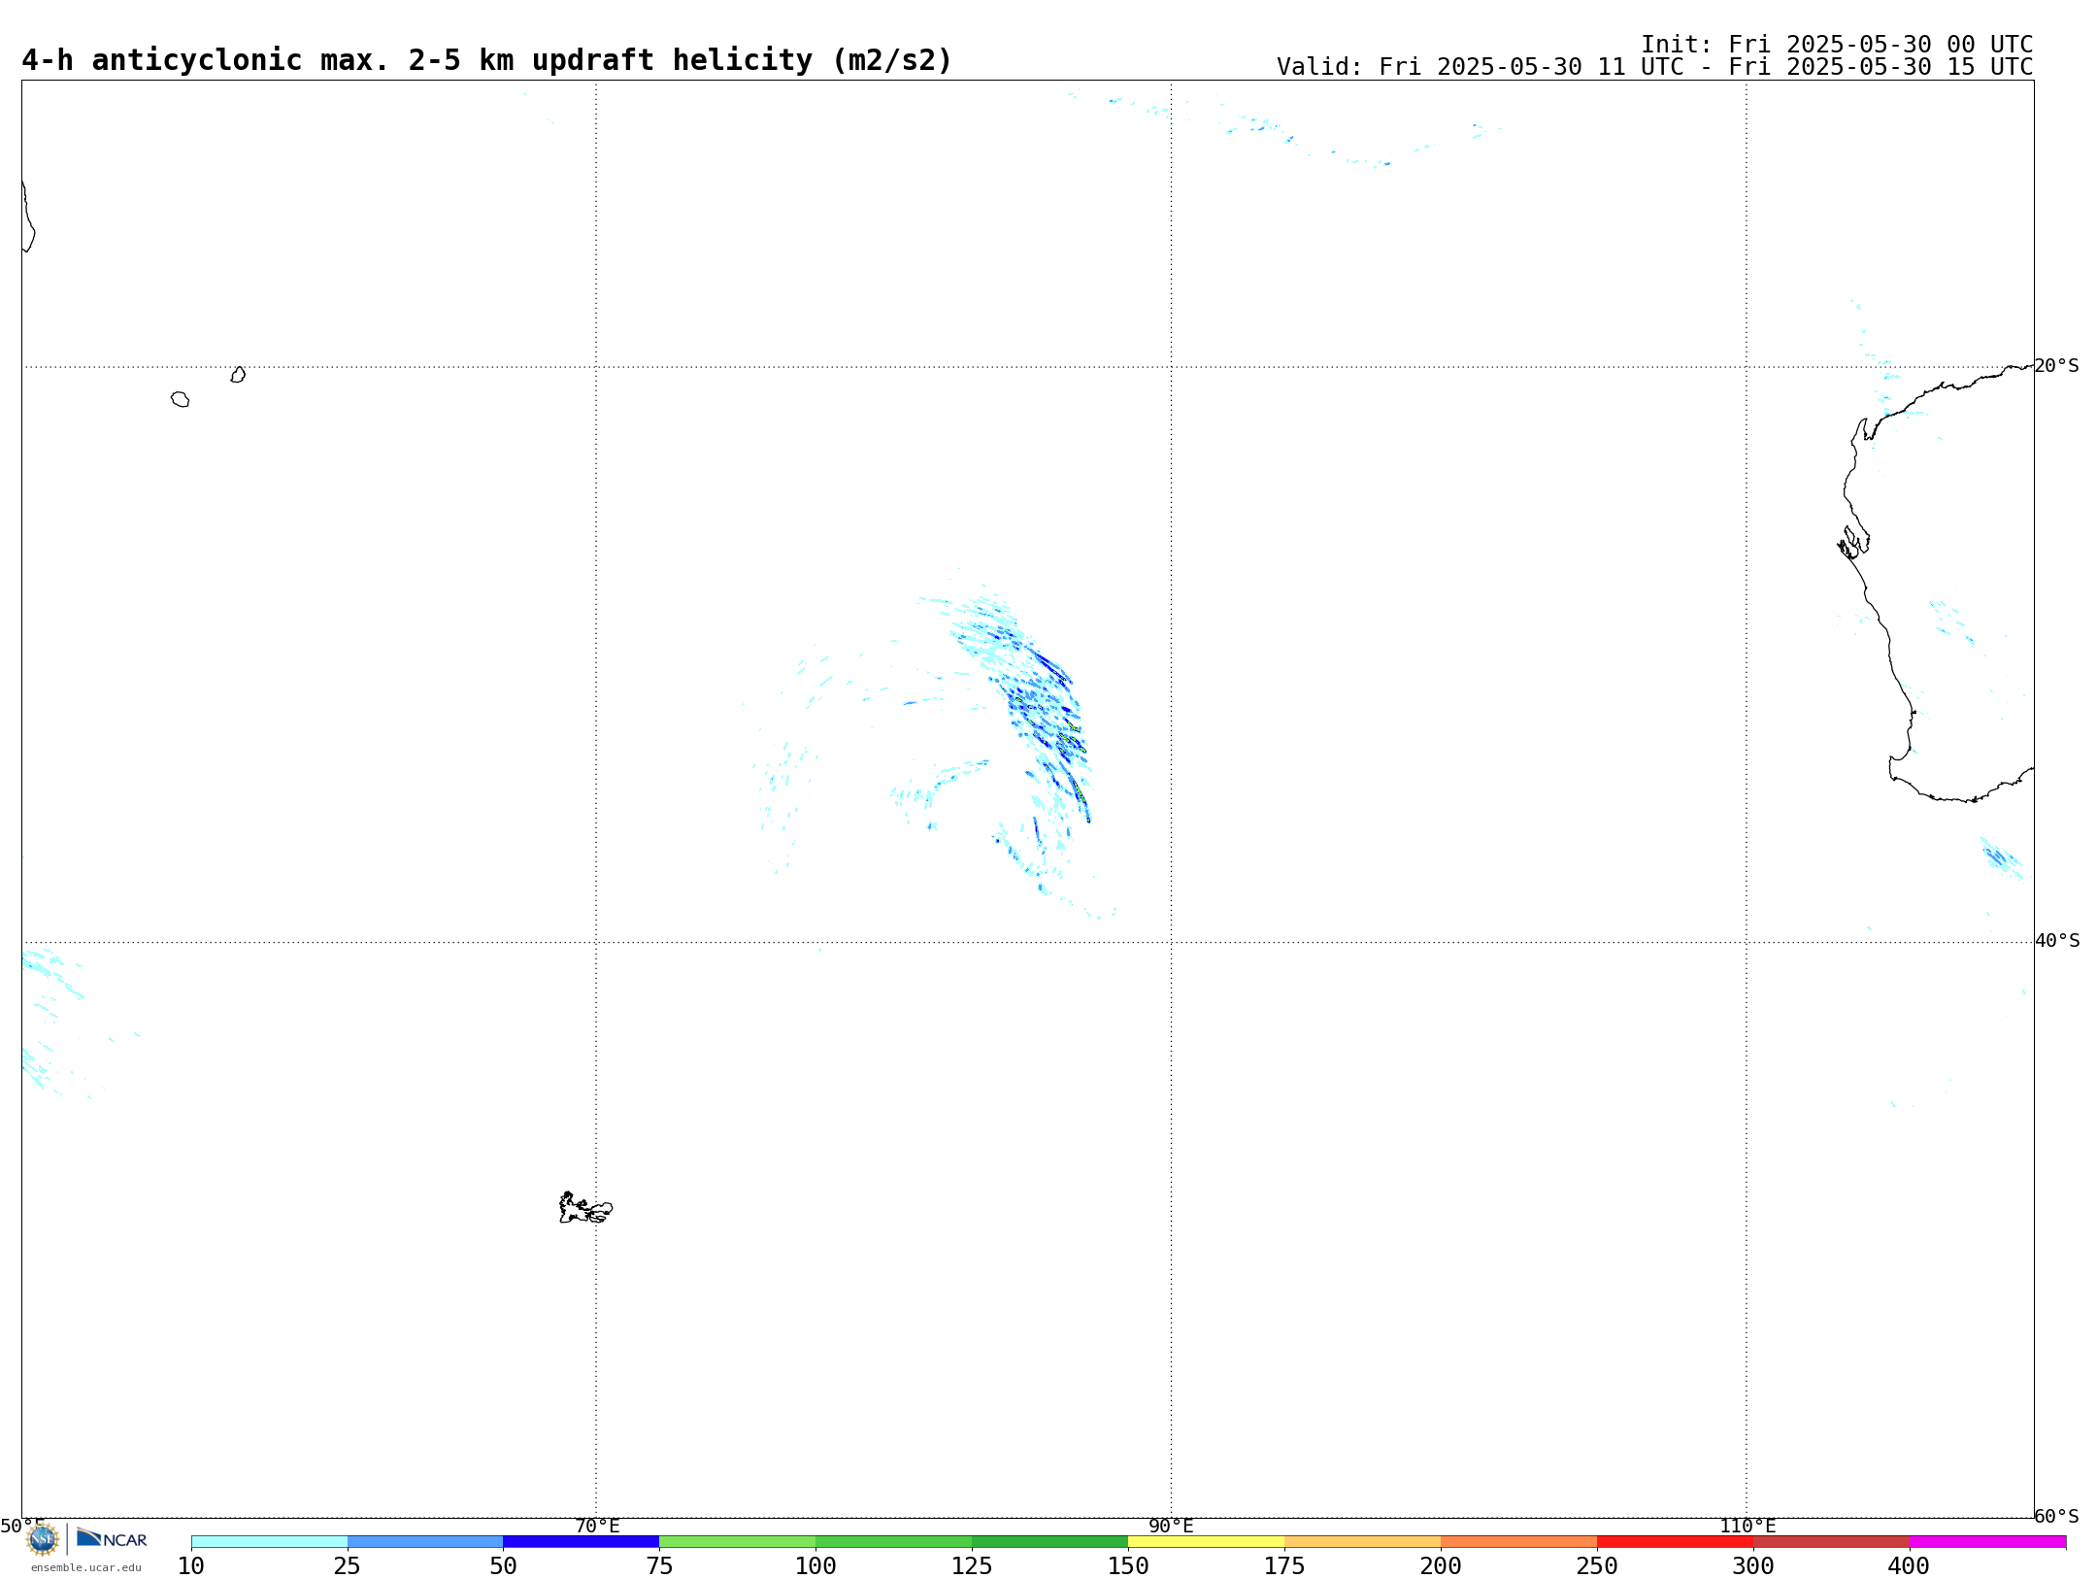Image resolution: width=2097 pixels, height=1579 pixels.
Task: Click the colorbar tick label 10
Action: coord(191,1566)
